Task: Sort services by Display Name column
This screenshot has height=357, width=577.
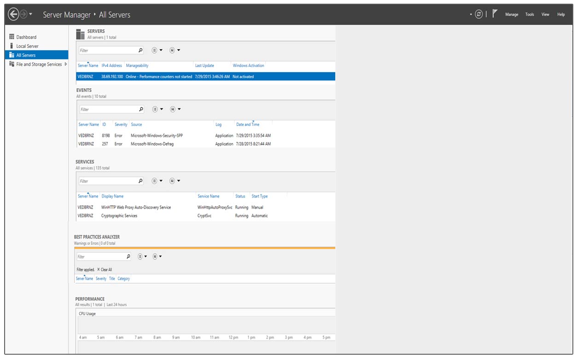Action: tap(112, 196)
